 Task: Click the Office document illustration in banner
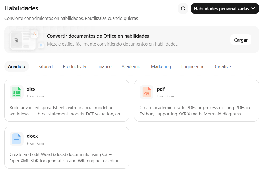click(x=23, y=40)
